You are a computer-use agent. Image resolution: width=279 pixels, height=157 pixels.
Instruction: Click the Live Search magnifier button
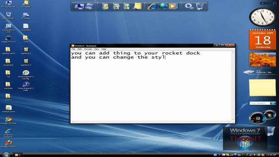click(273, 103)
